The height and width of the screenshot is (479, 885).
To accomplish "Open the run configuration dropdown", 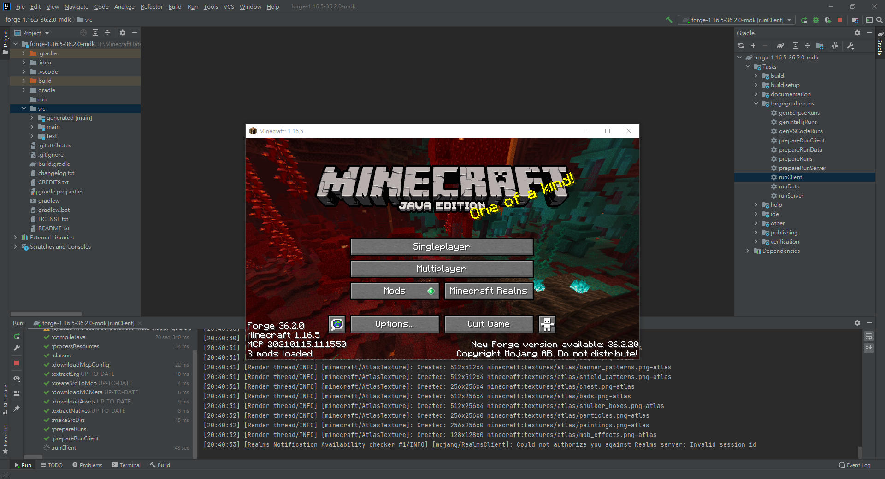I will point(737,20).
